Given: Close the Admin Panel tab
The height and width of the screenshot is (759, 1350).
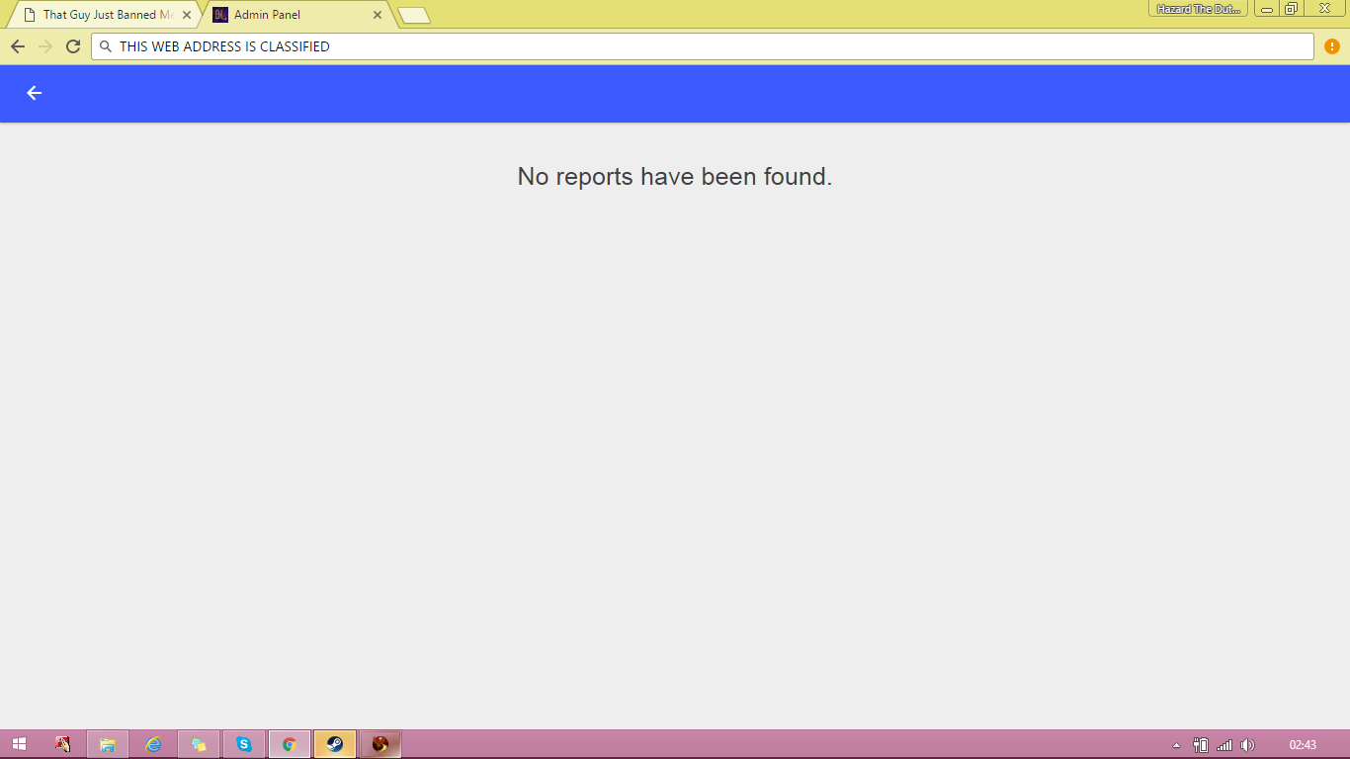Looking at the screenshot, I should tap(378, 15).
